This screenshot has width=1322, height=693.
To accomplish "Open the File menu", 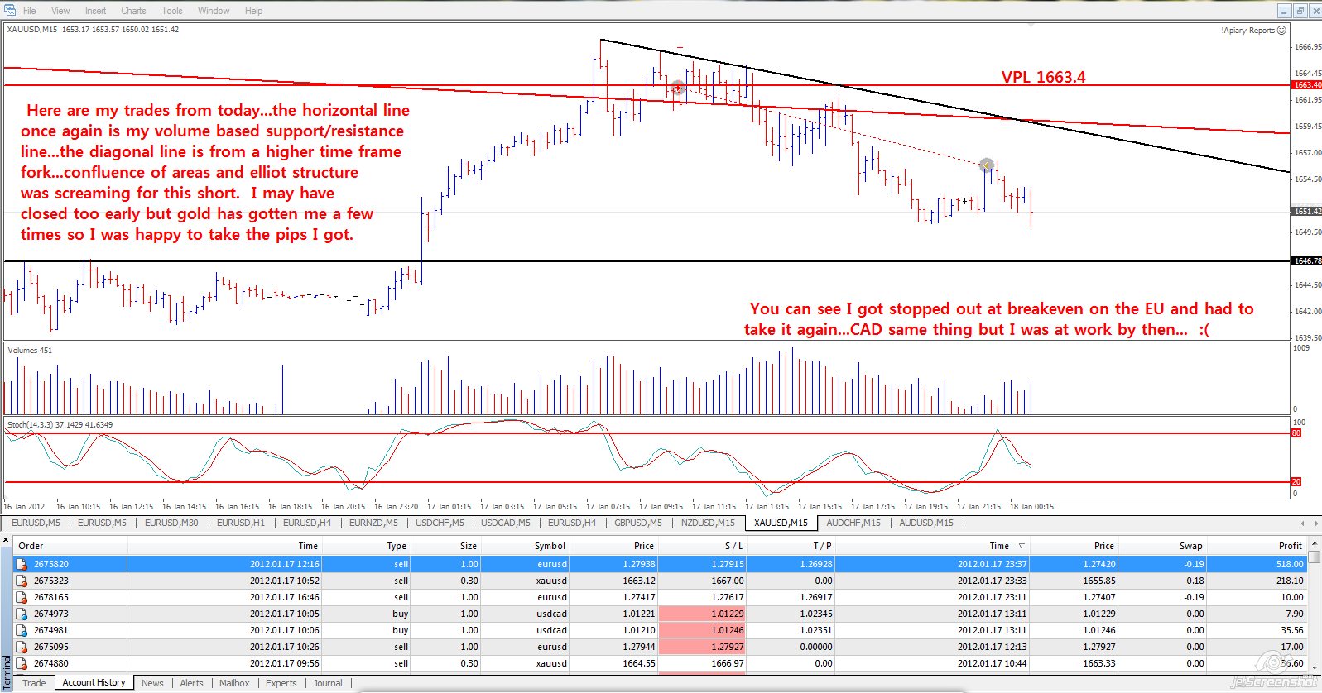I will click(29, 11).
